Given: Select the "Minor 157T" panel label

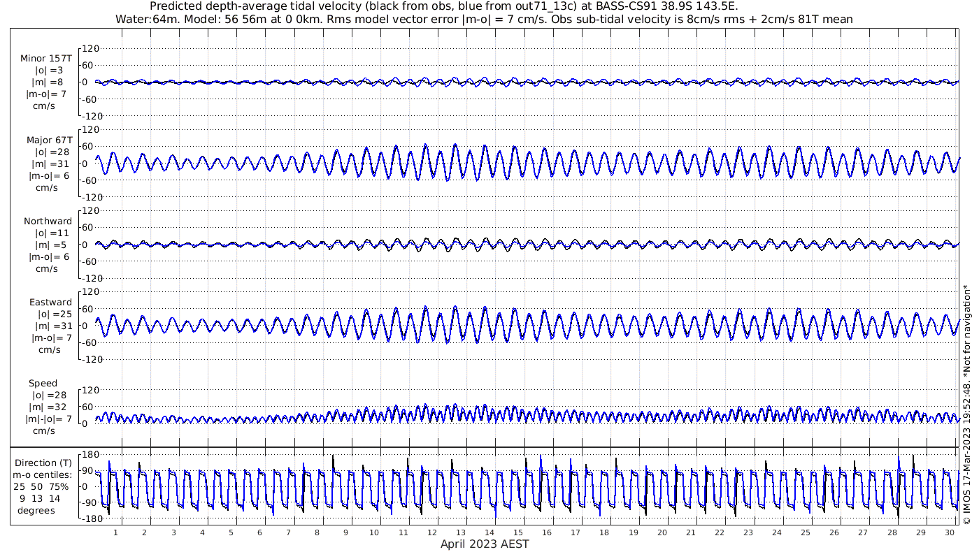Looking at the screenshot, I should (x=47, y=58).
